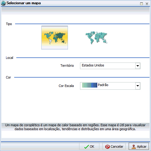Choose the point marker world map type
This screenshot has height=151, width=151.
point(96,38)
